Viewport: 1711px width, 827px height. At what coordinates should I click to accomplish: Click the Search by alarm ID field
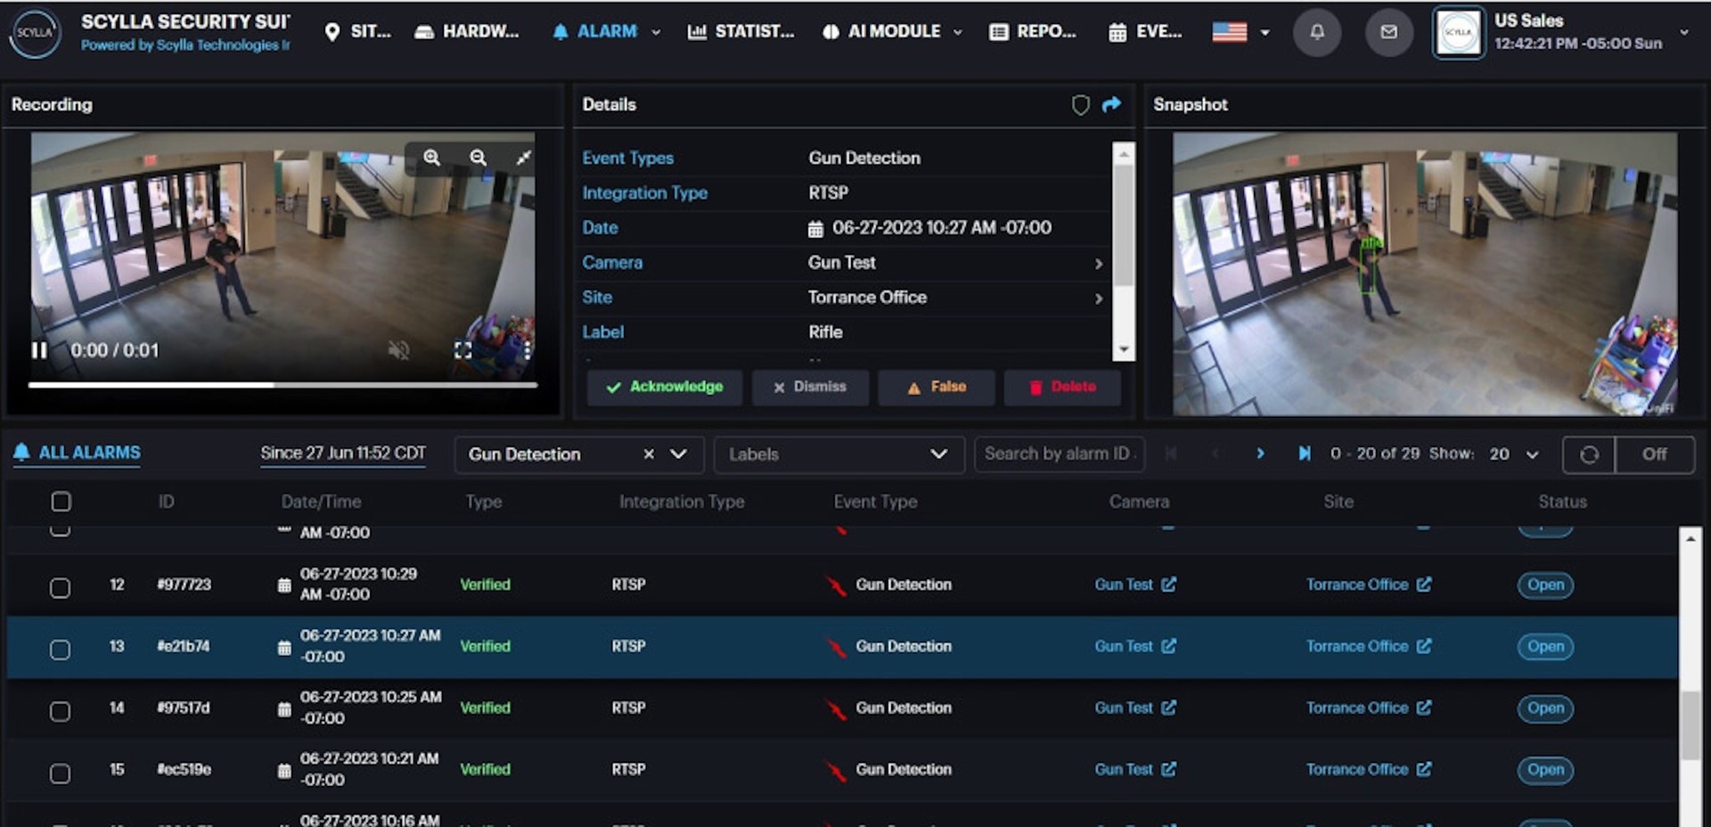1059,454
